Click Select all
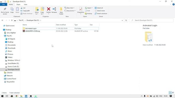This screenshot has height=98, width=175. [x=99, y=8]
